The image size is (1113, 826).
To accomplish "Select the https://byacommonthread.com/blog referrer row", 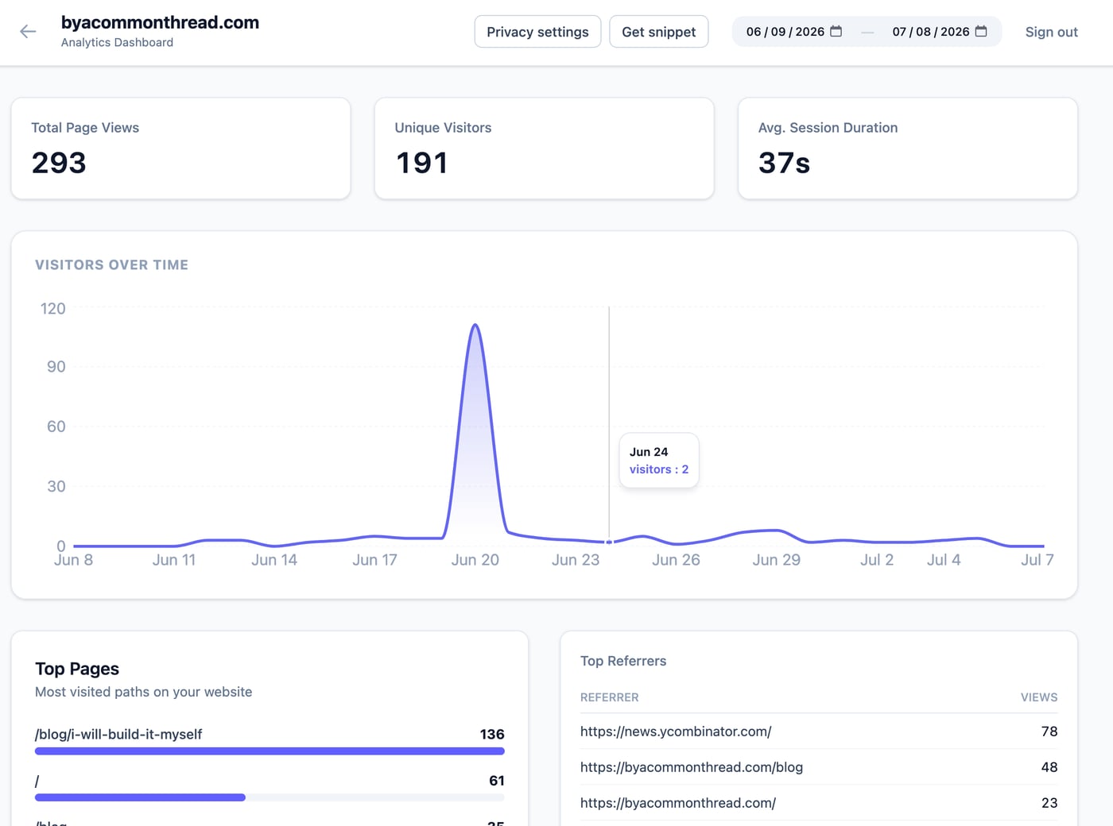I will click(819, 767).
